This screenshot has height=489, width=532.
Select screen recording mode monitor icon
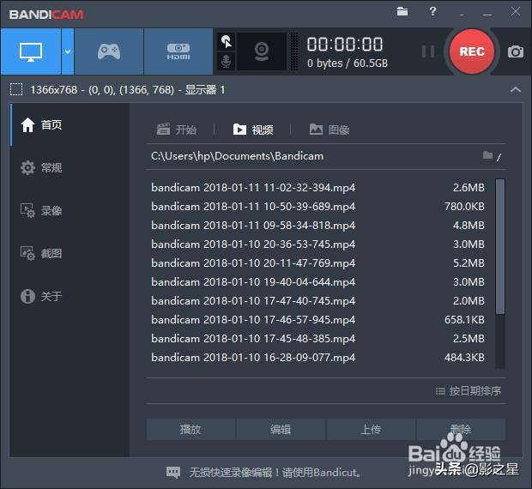(30, 51)
